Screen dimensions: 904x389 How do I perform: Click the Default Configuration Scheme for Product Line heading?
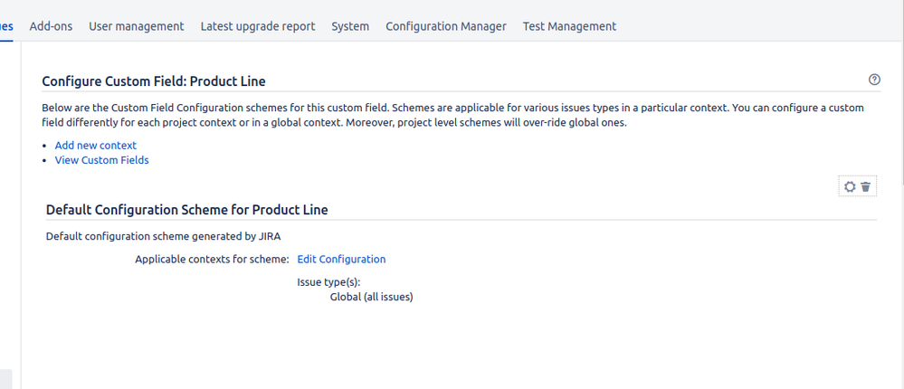tap(186, 210)
